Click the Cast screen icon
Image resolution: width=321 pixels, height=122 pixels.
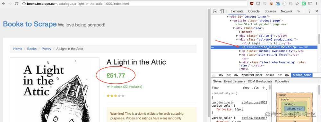point(310,4)
